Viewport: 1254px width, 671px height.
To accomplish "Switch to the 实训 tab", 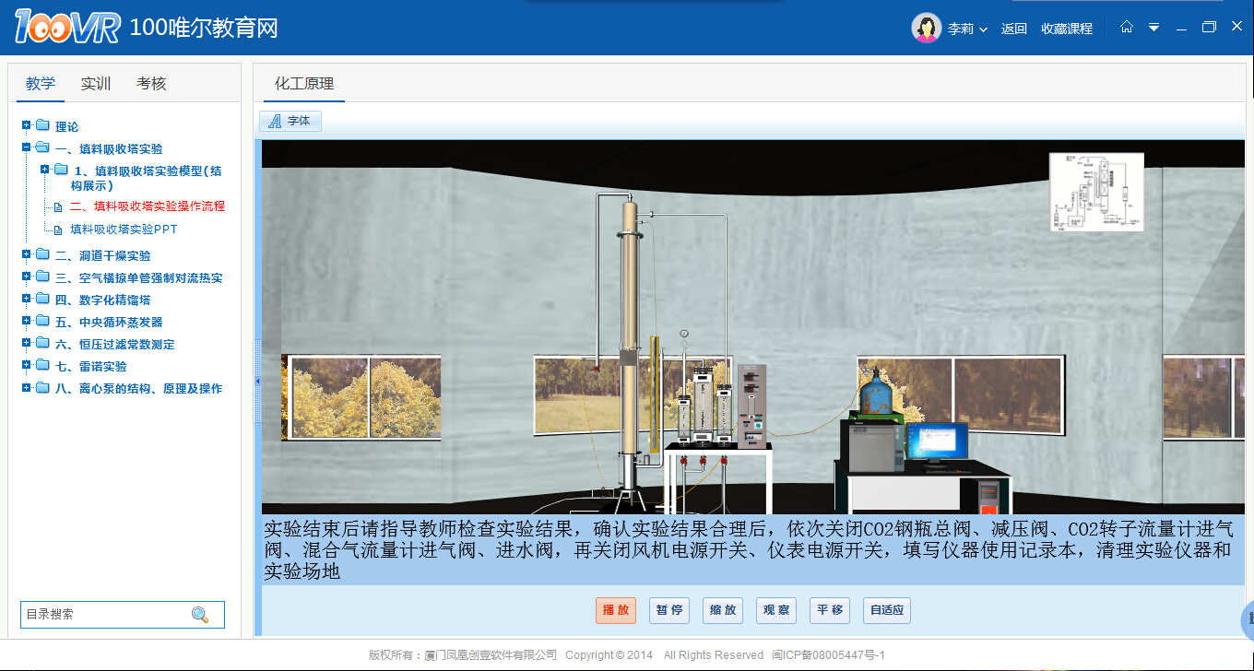I will 96,84.
